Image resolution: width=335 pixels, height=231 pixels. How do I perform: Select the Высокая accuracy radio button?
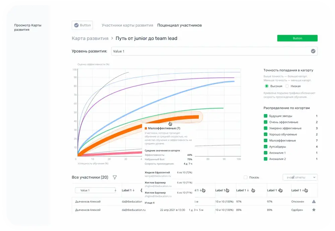(266, 86)
